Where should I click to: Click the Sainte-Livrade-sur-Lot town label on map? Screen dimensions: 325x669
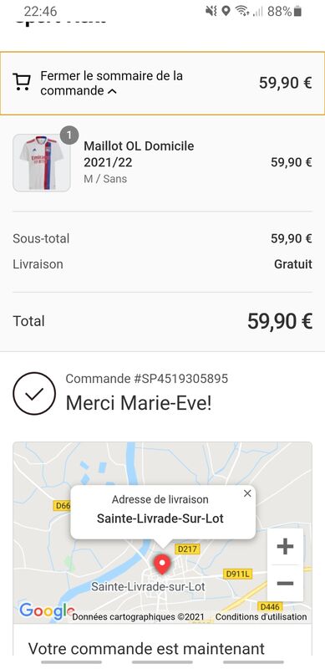(x=148, y=587)
